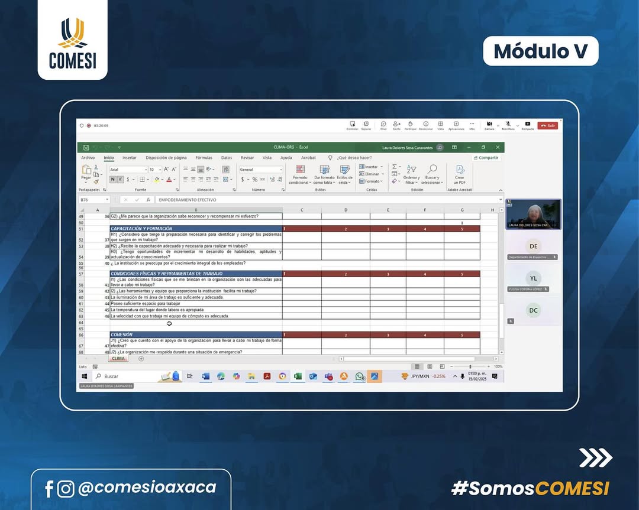Open Buscar y seleccionar tool
Viewport: 639px width, 510px height.
point(431,174)
